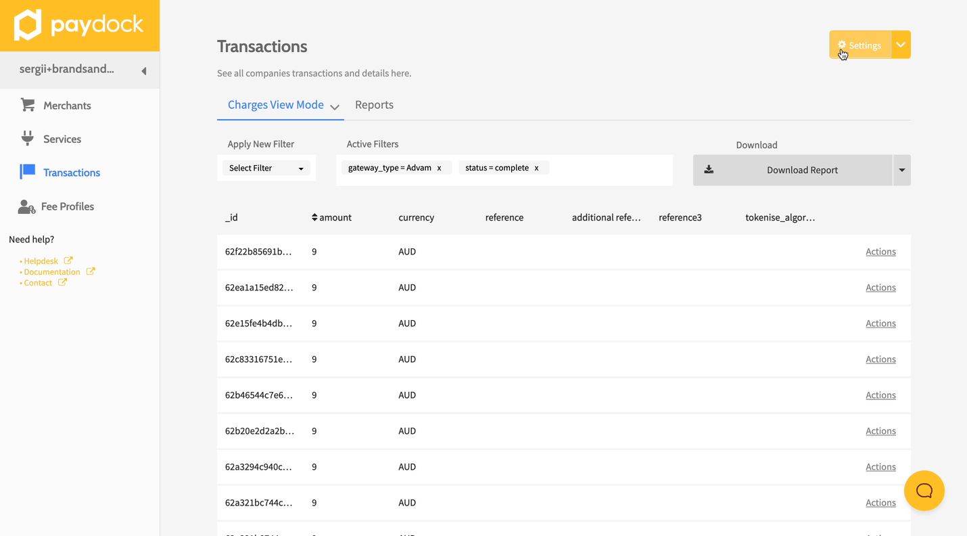967x536 pixels.
Task: Switch to the Reports tab
Action: (374, 105)
